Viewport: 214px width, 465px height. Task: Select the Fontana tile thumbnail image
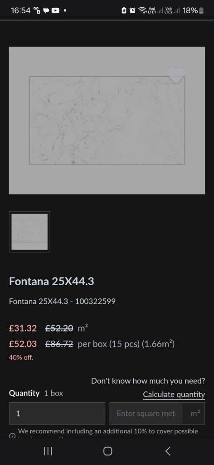(29, 232)
